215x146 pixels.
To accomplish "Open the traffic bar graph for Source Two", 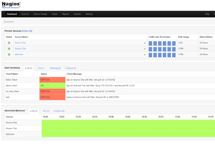I will click(x=162, y=49).
